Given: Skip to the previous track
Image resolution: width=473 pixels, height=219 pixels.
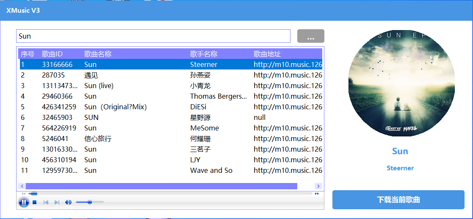Looking at the screenshot, I should pos(46,202).
